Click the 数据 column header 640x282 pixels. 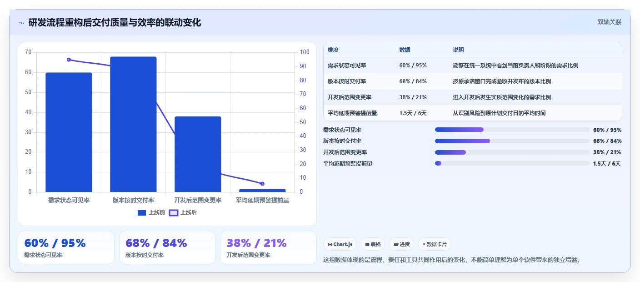click(405, 50)
